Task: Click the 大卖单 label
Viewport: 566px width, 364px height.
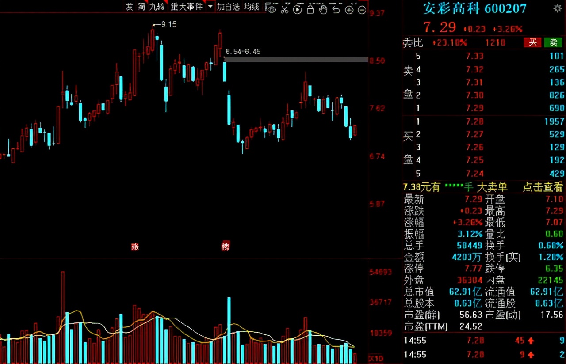Action: point(492,187)
